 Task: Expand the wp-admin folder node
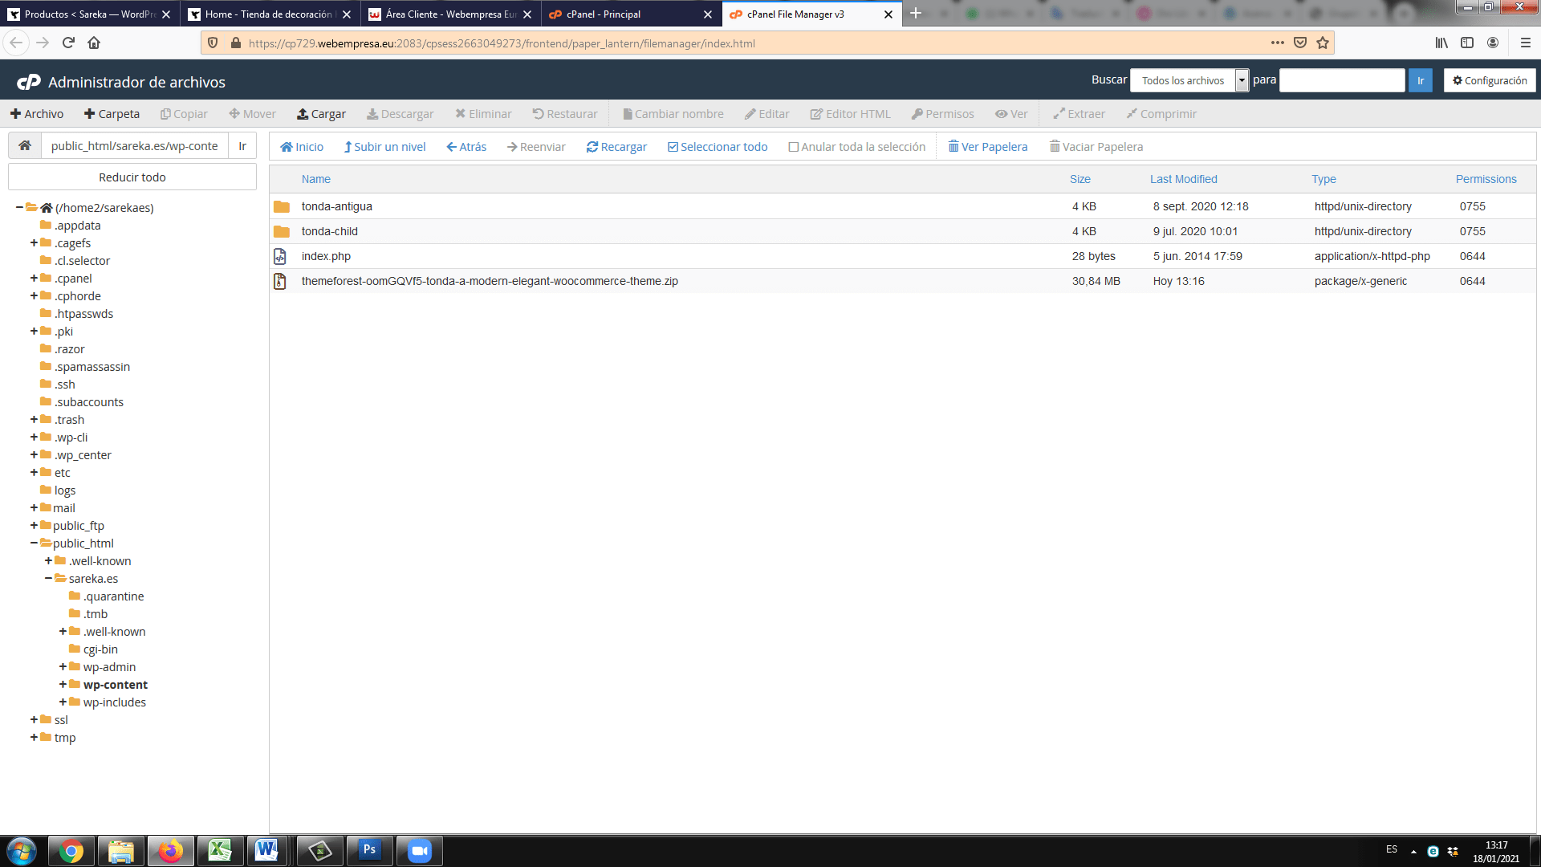coord(63,666)
